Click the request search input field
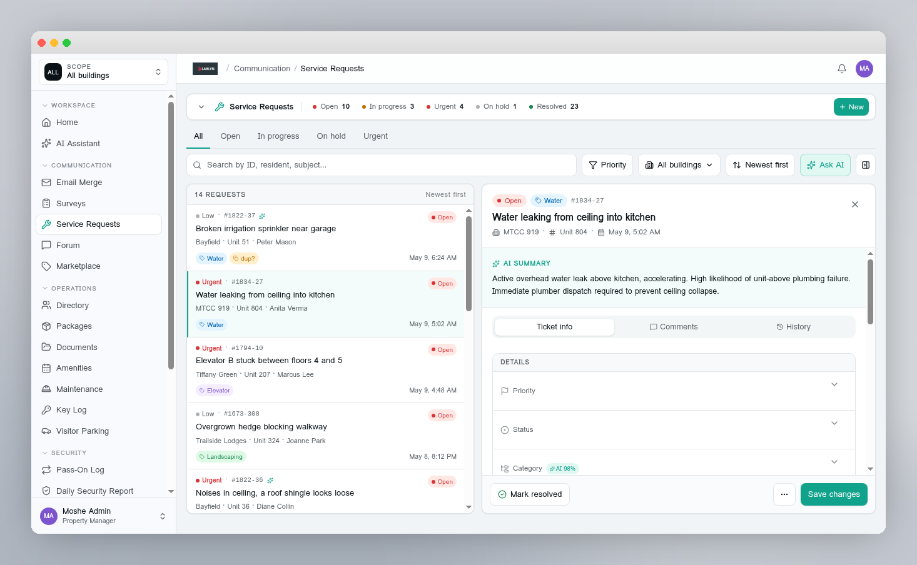This screenshot has height=565, width=917. [x=382, y=165]
